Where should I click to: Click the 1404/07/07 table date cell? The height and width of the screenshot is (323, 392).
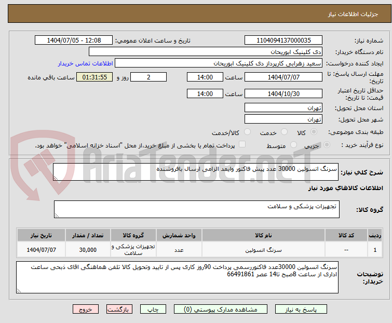point(41,250)
